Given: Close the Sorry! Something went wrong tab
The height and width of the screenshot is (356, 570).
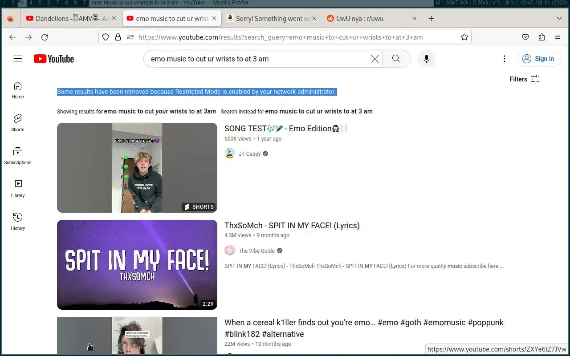Looking at the screenshot, I should [x=314, y=19].
